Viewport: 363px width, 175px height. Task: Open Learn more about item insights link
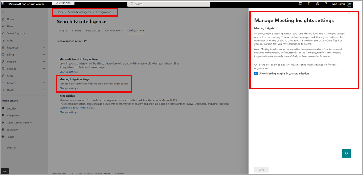pyautogui.click(x=76, y=108)
